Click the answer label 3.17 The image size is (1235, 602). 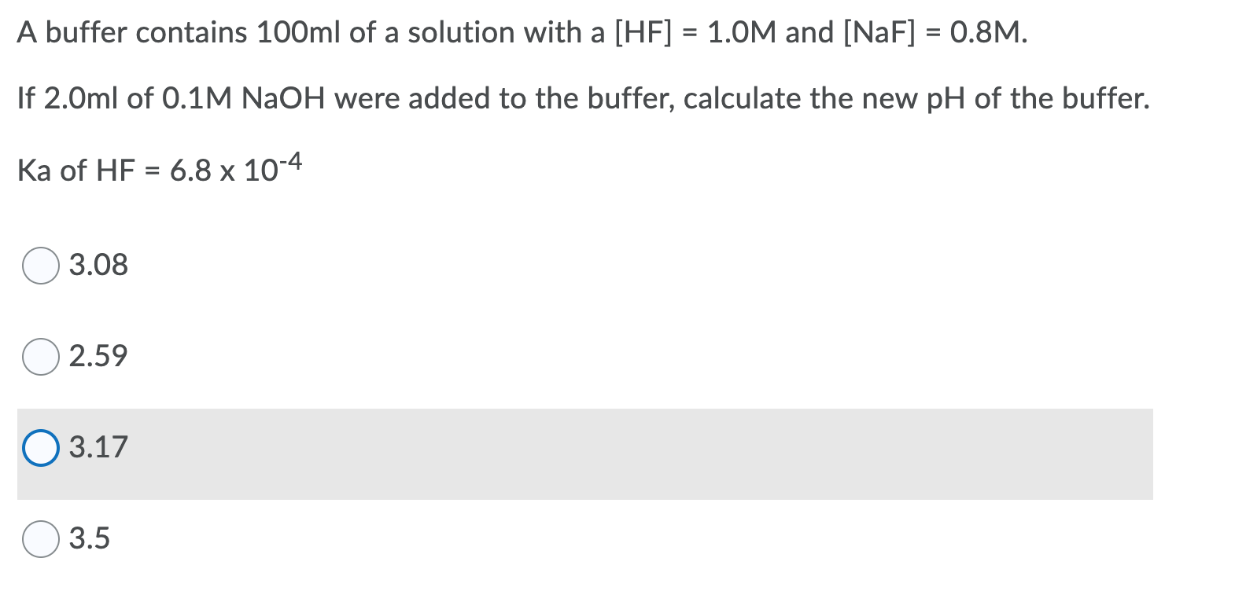[98, 448]
